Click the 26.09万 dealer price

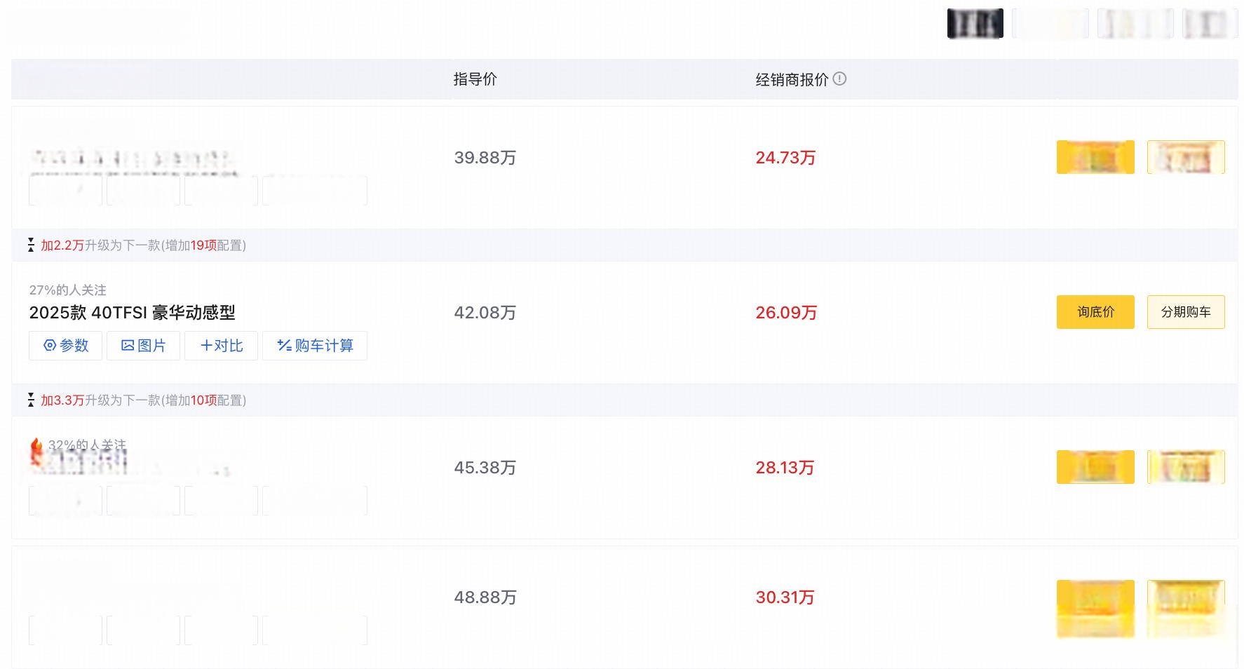tap(785, 313)
